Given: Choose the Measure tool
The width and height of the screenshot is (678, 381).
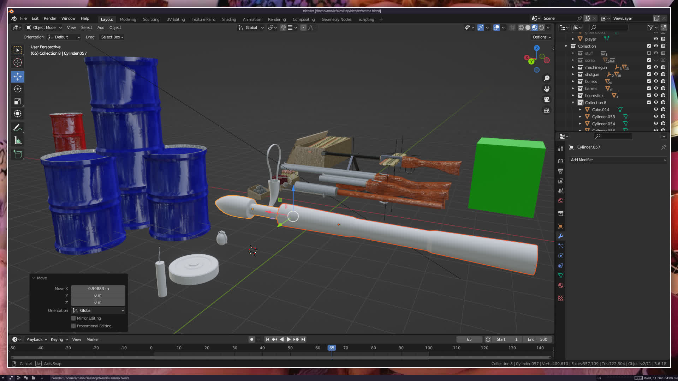Looking at the screenshot, I should (18, 141).
